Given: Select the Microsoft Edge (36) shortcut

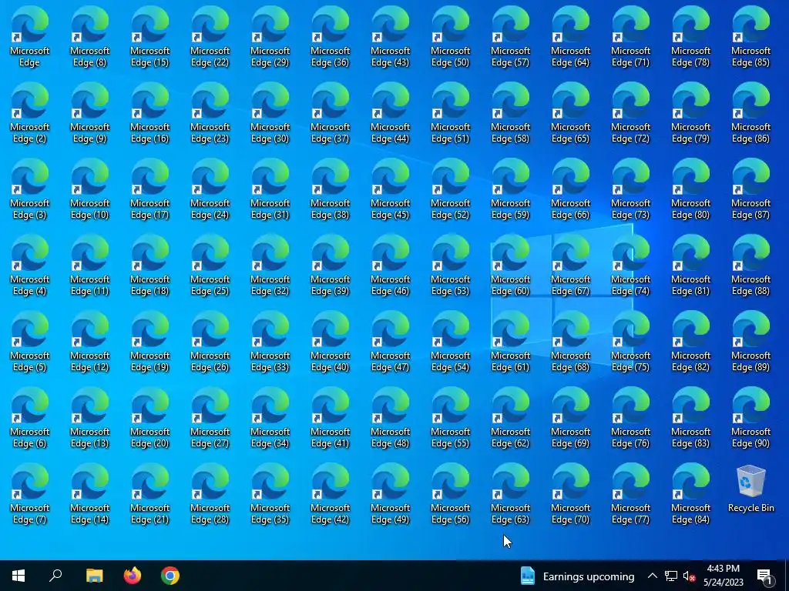Looking at the screenshot, I should (330, 37).
